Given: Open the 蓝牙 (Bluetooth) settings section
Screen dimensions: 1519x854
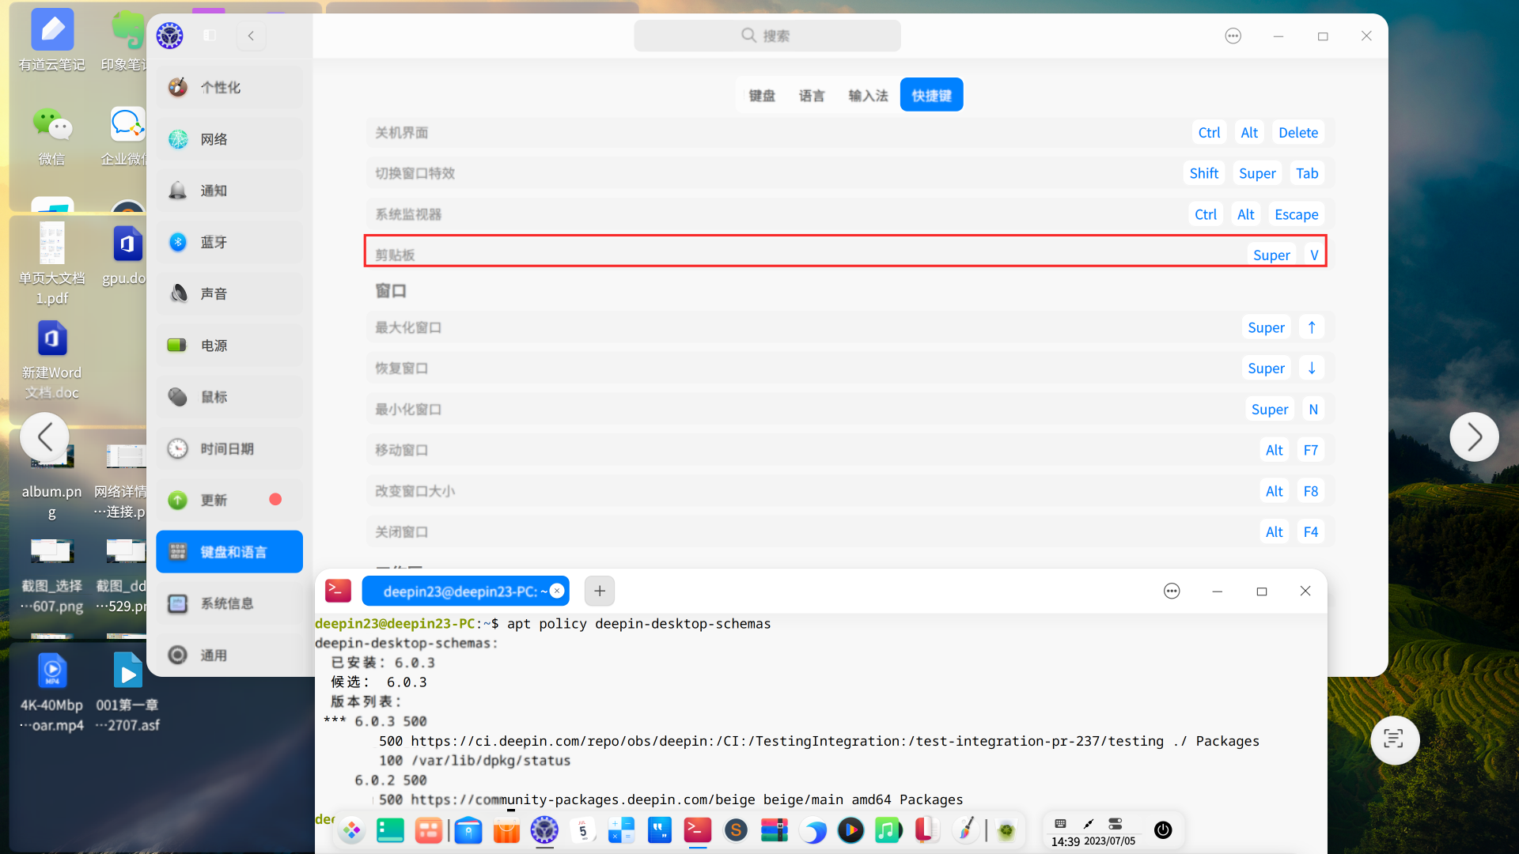Looking at the screenshot, I should point(212,242).
